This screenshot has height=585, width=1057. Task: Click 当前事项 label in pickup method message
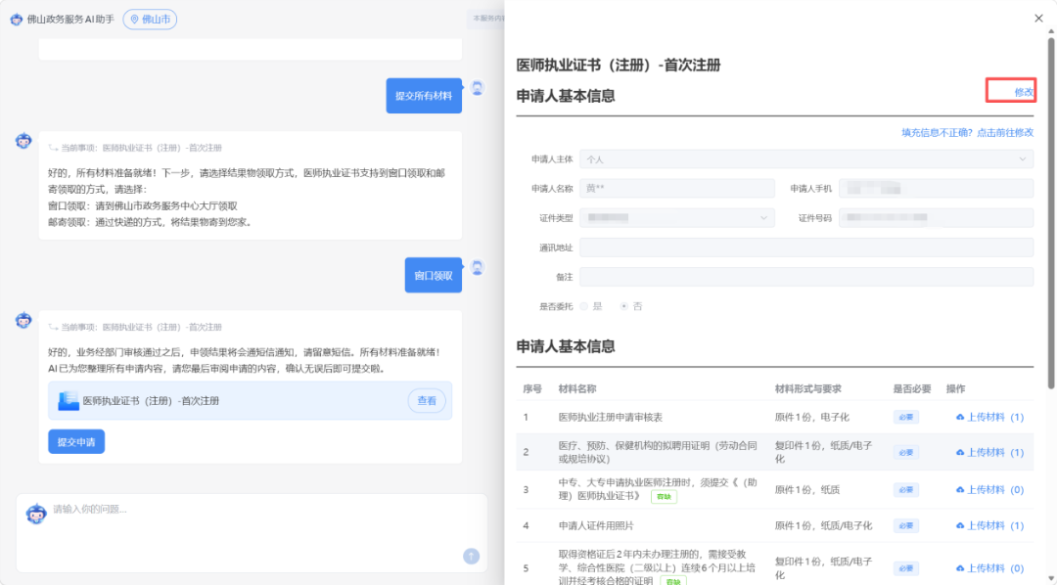pos(134,148)
